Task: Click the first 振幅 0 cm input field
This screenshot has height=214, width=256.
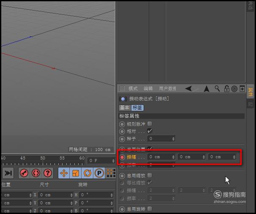Action: pos(161,157)
